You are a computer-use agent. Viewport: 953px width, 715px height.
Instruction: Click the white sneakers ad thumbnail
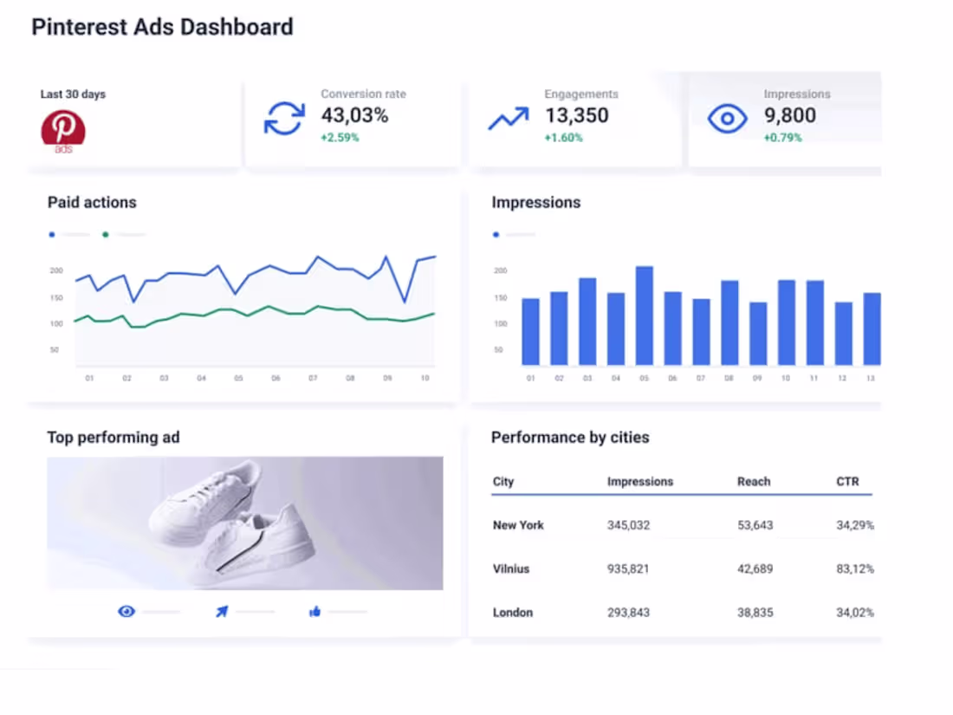coord(244,523)
